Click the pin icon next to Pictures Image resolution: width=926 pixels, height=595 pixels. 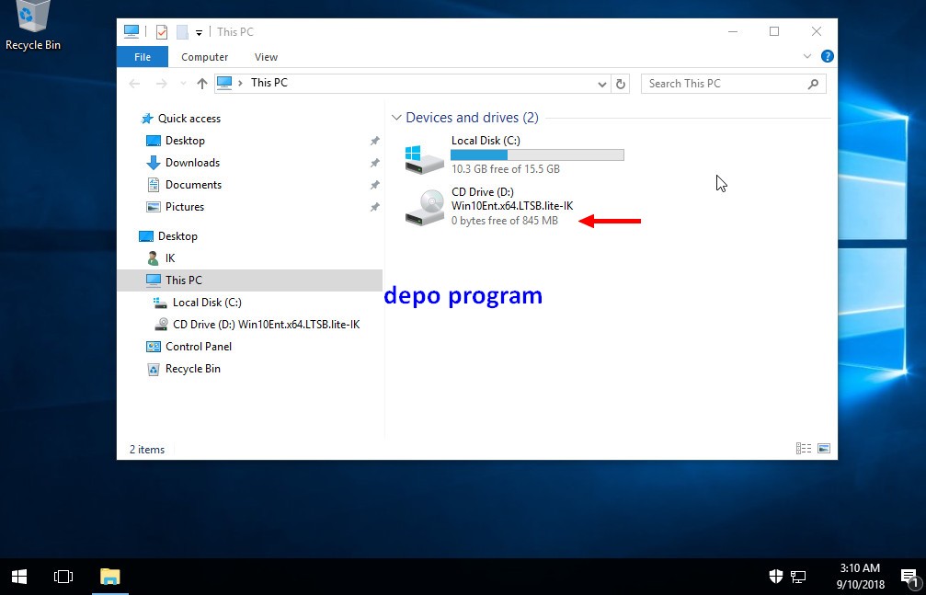coord(374,207)
